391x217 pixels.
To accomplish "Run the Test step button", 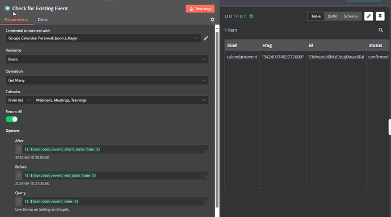I will (200, 9).
